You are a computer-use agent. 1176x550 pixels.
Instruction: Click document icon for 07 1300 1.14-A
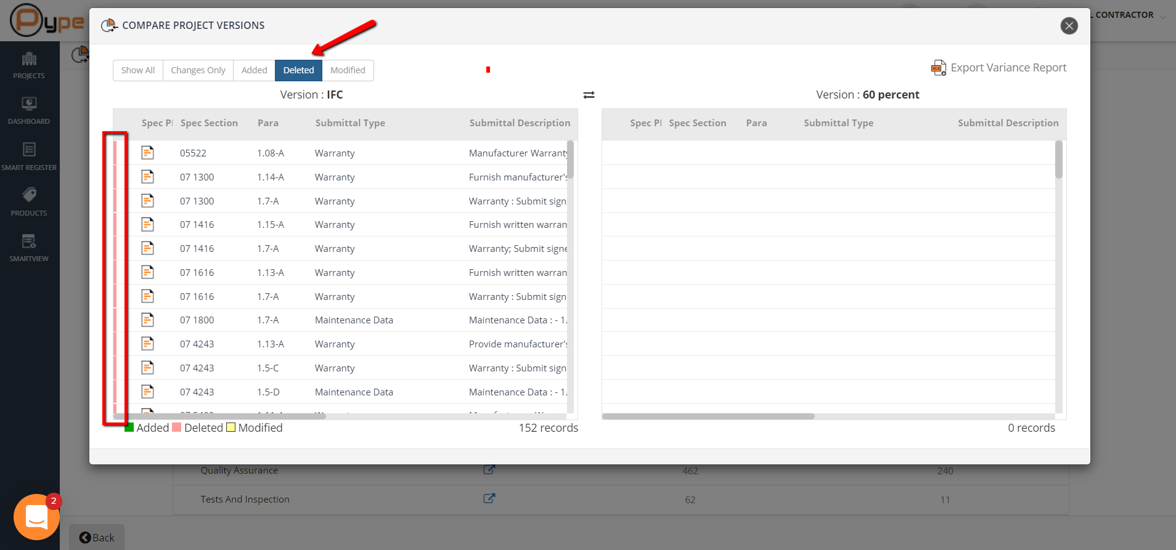point(147,177)
